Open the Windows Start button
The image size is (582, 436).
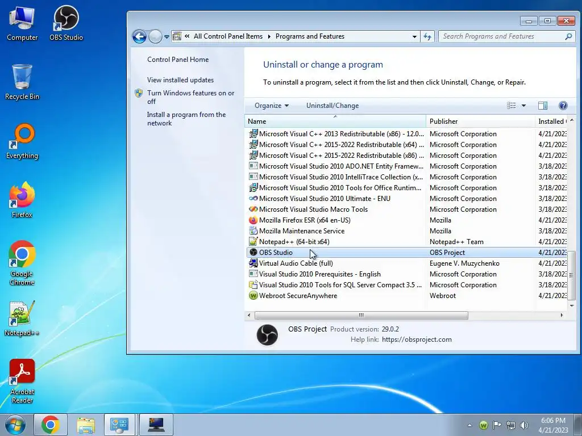tap(15, 425)
